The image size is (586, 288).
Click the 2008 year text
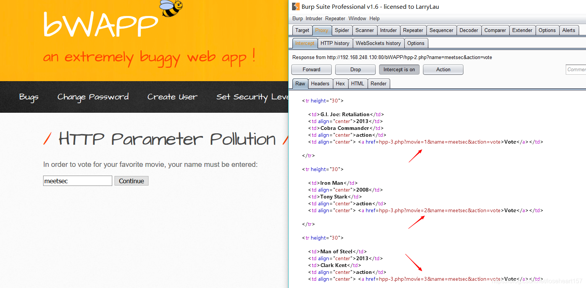pos(363,190)
